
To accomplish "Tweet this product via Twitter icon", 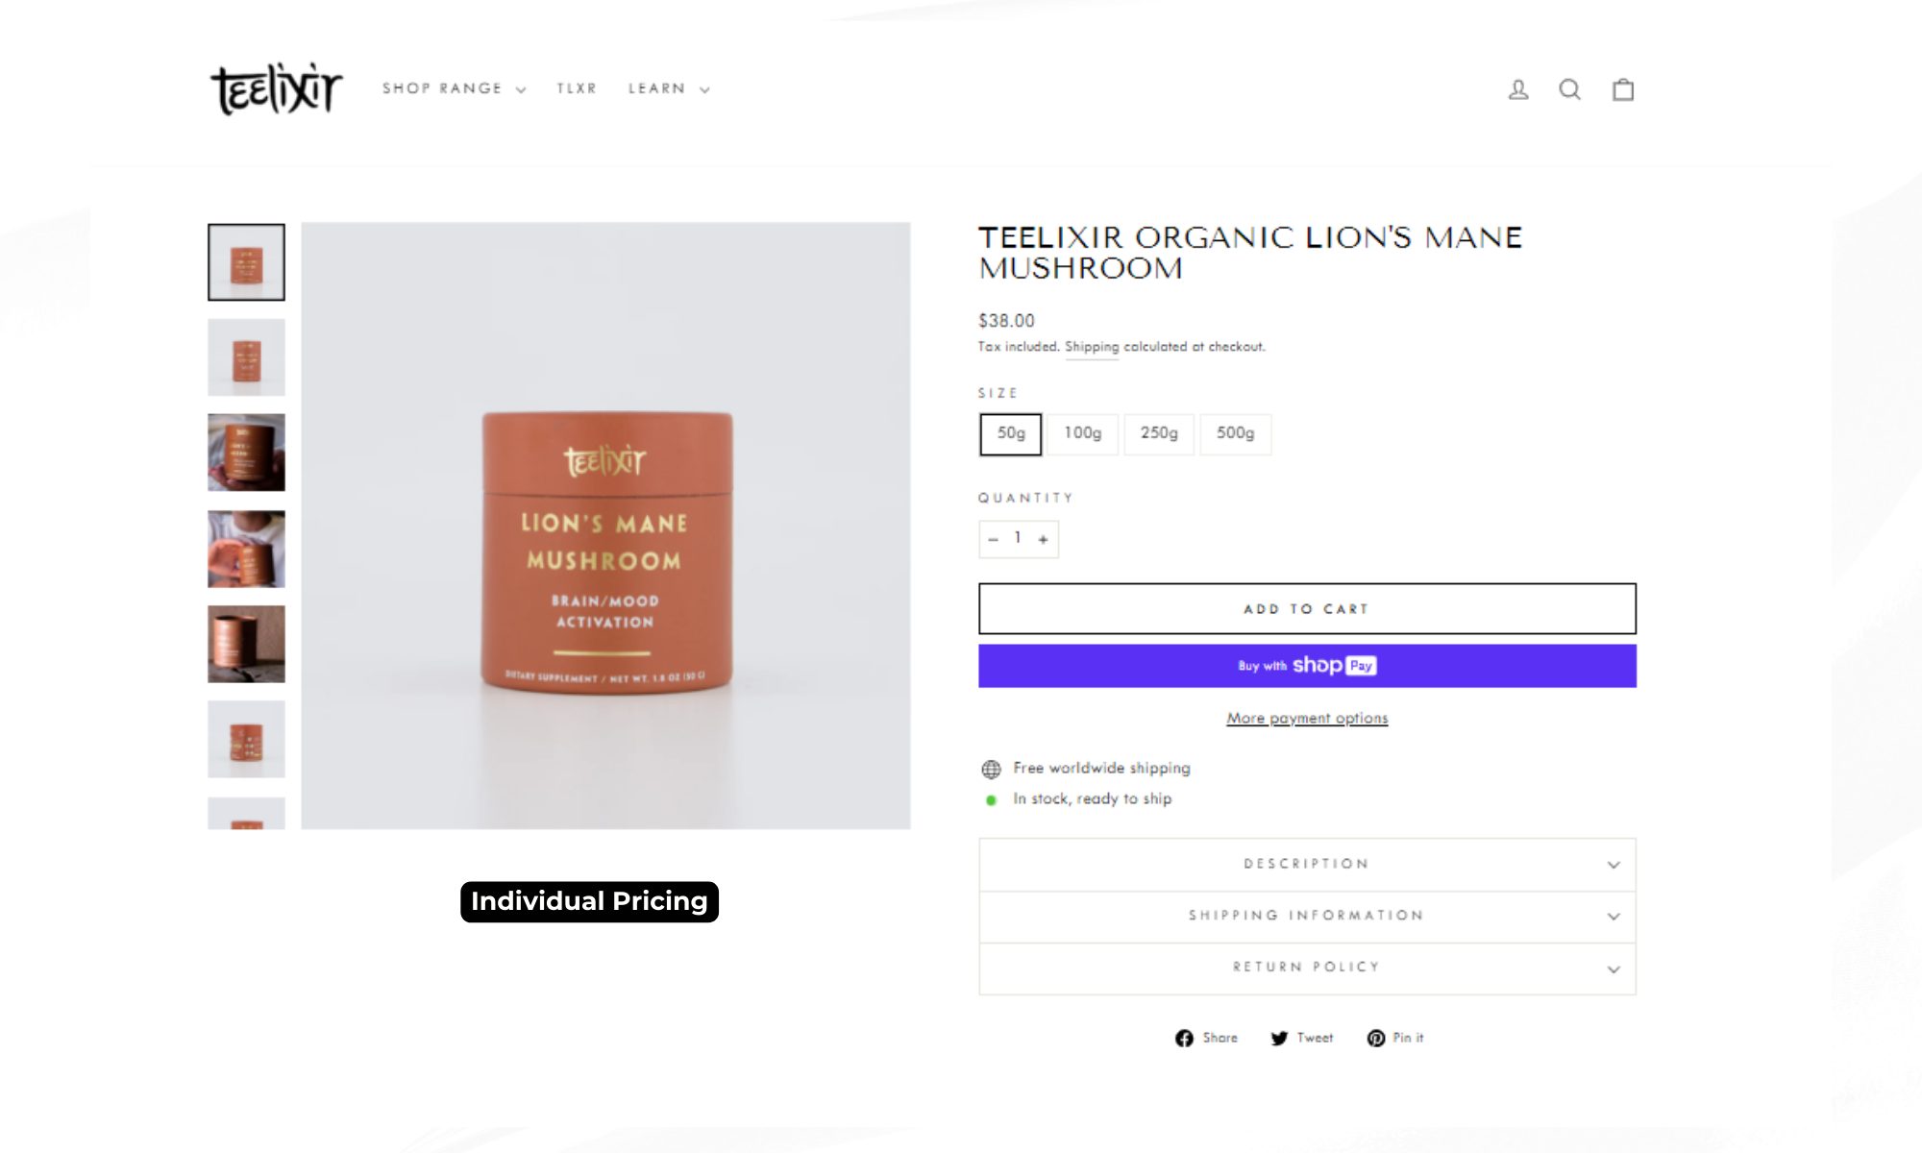I will point(1279,1038).
